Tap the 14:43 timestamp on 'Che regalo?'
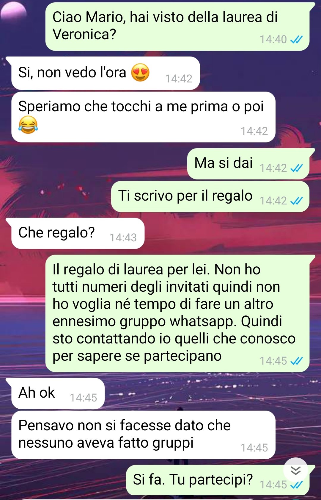321x500 pixels. click(123, 237)
